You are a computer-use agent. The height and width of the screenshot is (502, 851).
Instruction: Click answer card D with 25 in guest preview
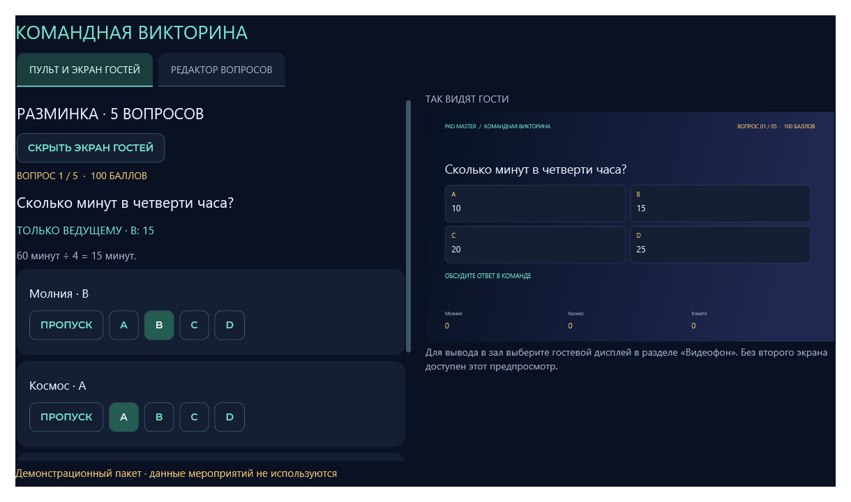click(x=720, y=244)
